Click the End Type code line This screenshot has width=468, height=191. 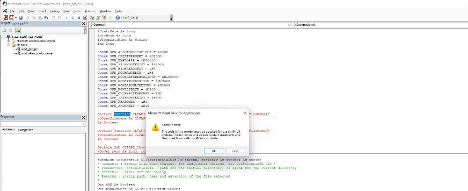pos(106,43)
